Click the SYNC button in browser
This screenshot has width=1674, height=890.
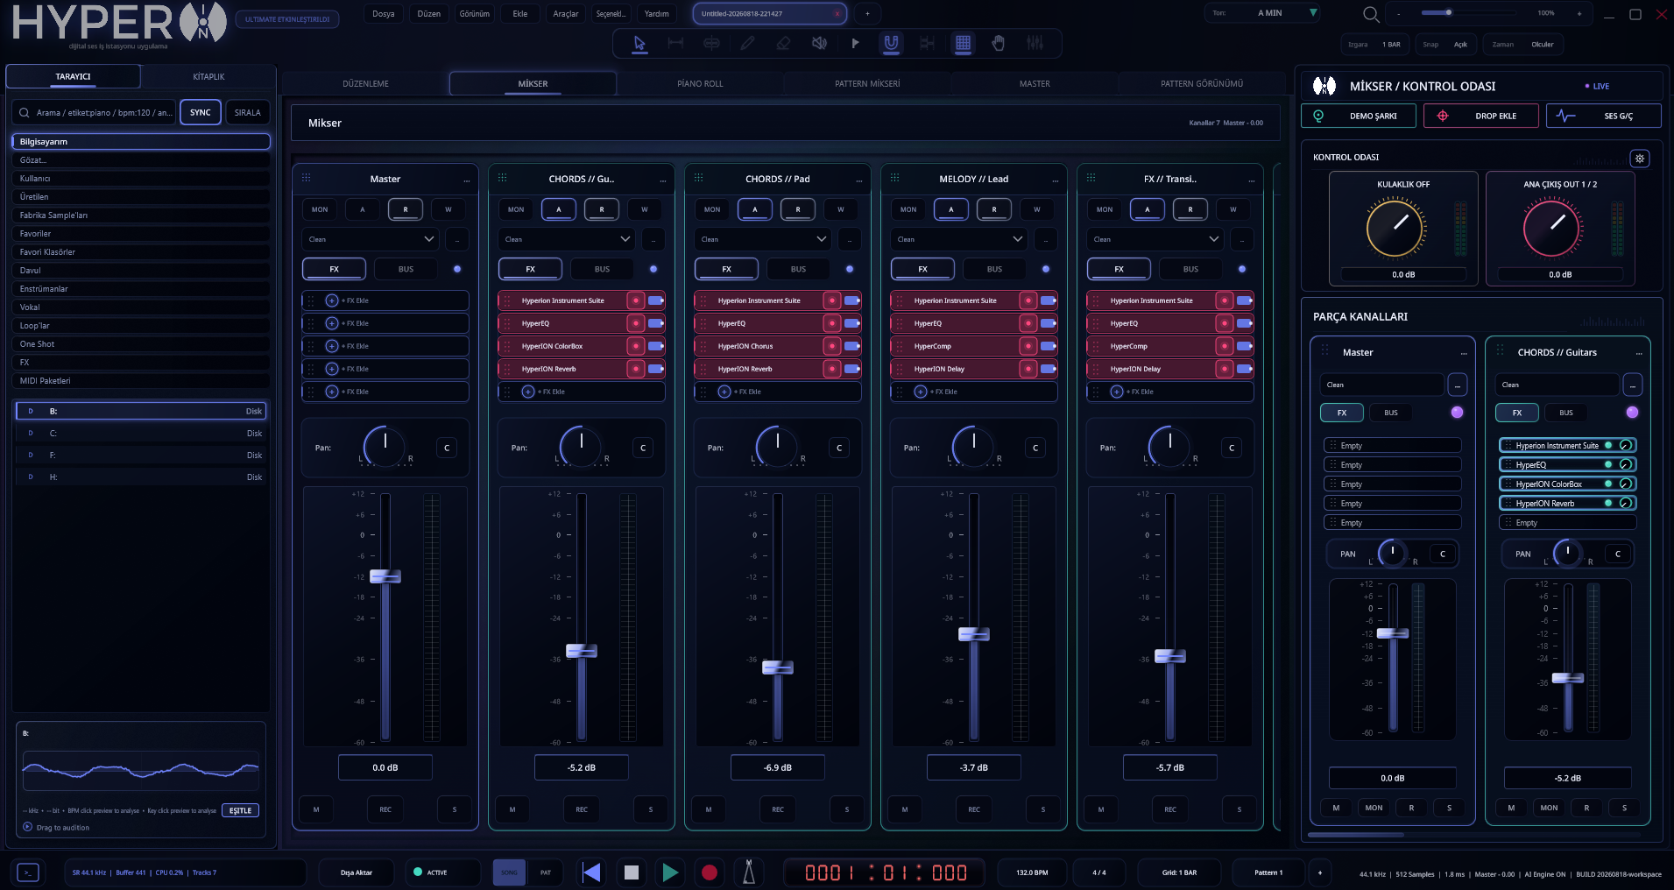pos(201,112)
